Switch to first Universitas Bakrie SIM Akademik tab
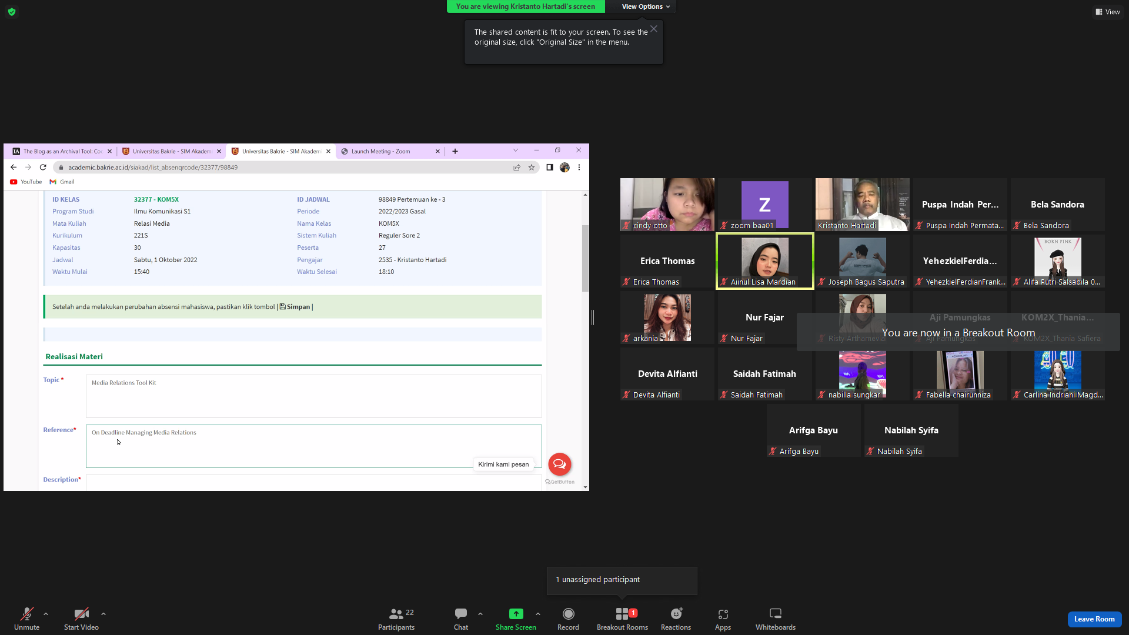The height and width of the screenshot is (635, 1129). [172, 151]
